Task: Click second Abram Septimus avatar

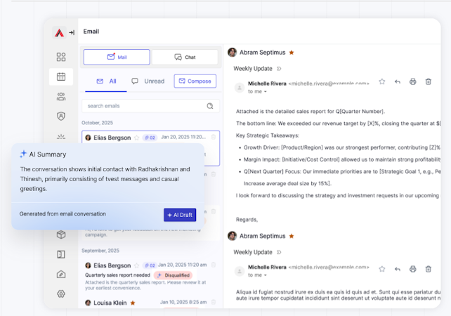Action: click(232, 236)
